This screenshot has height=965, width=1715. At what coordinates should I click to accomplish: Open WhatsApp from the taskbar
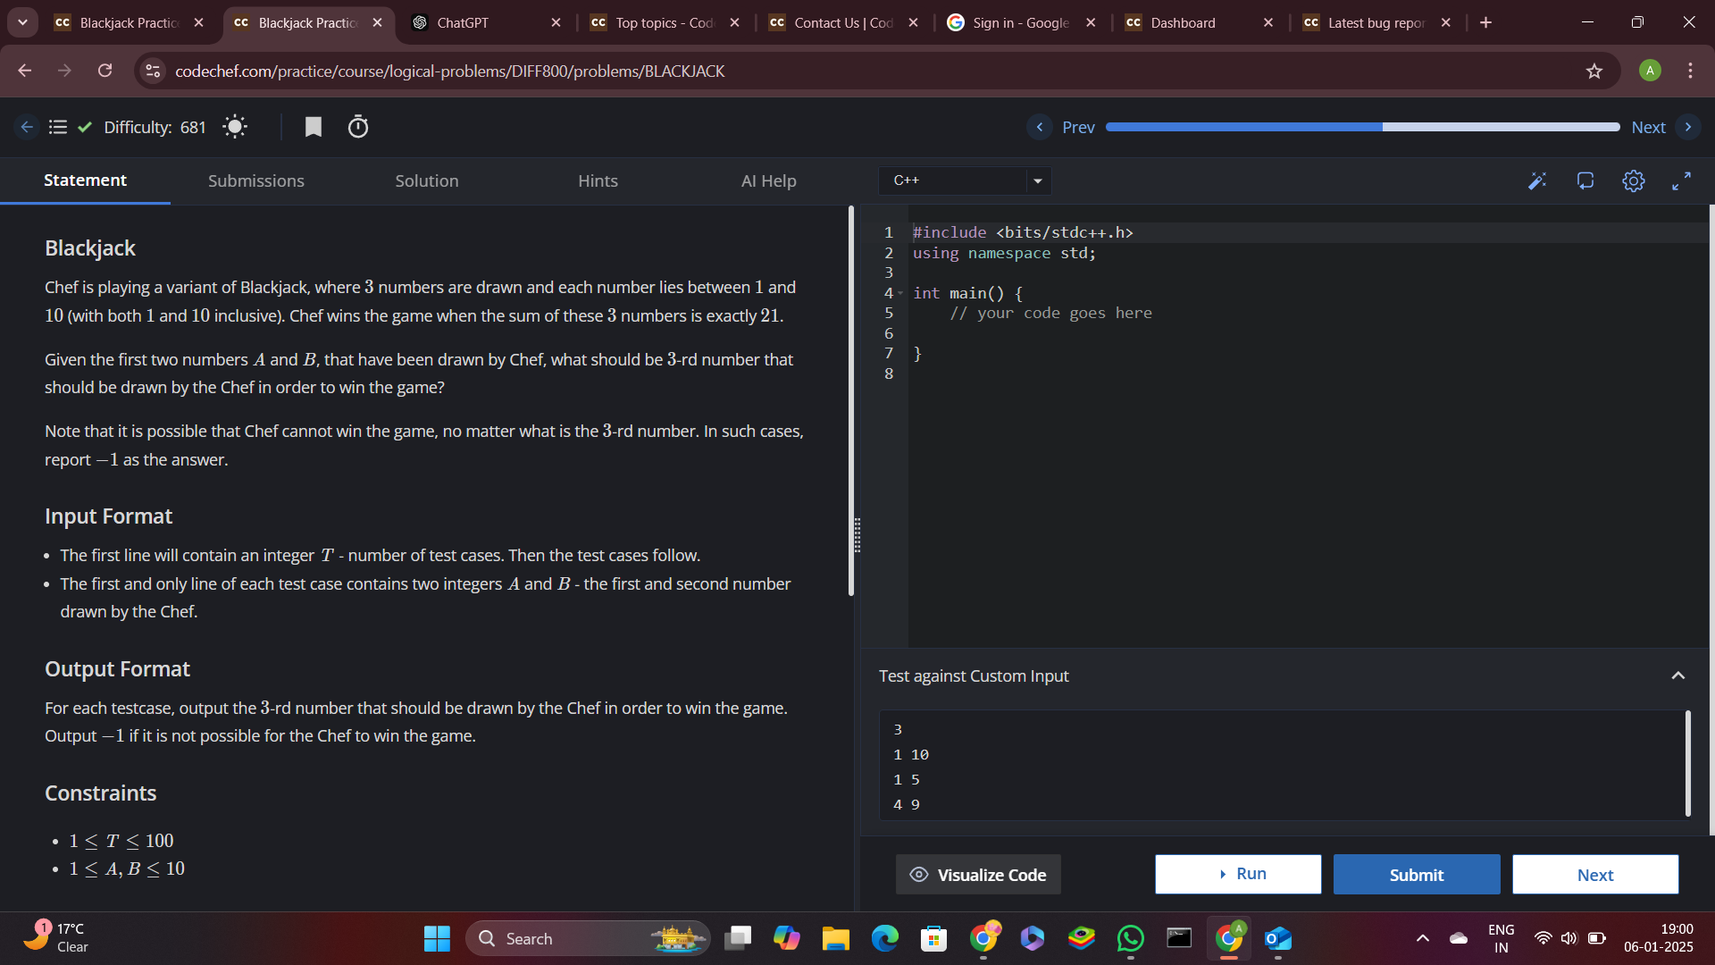1130,938
